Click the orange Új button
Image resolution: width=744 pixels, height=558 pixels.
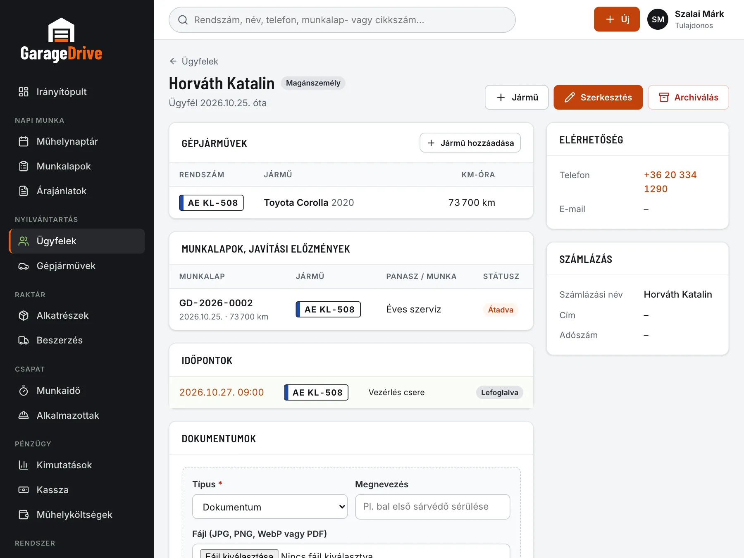[617, 19]
